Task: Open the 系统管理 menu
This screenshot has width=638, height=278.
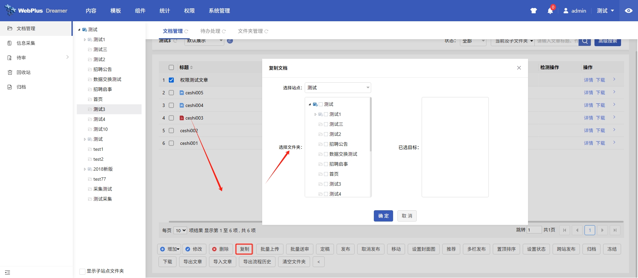Action: click(219, 11)
